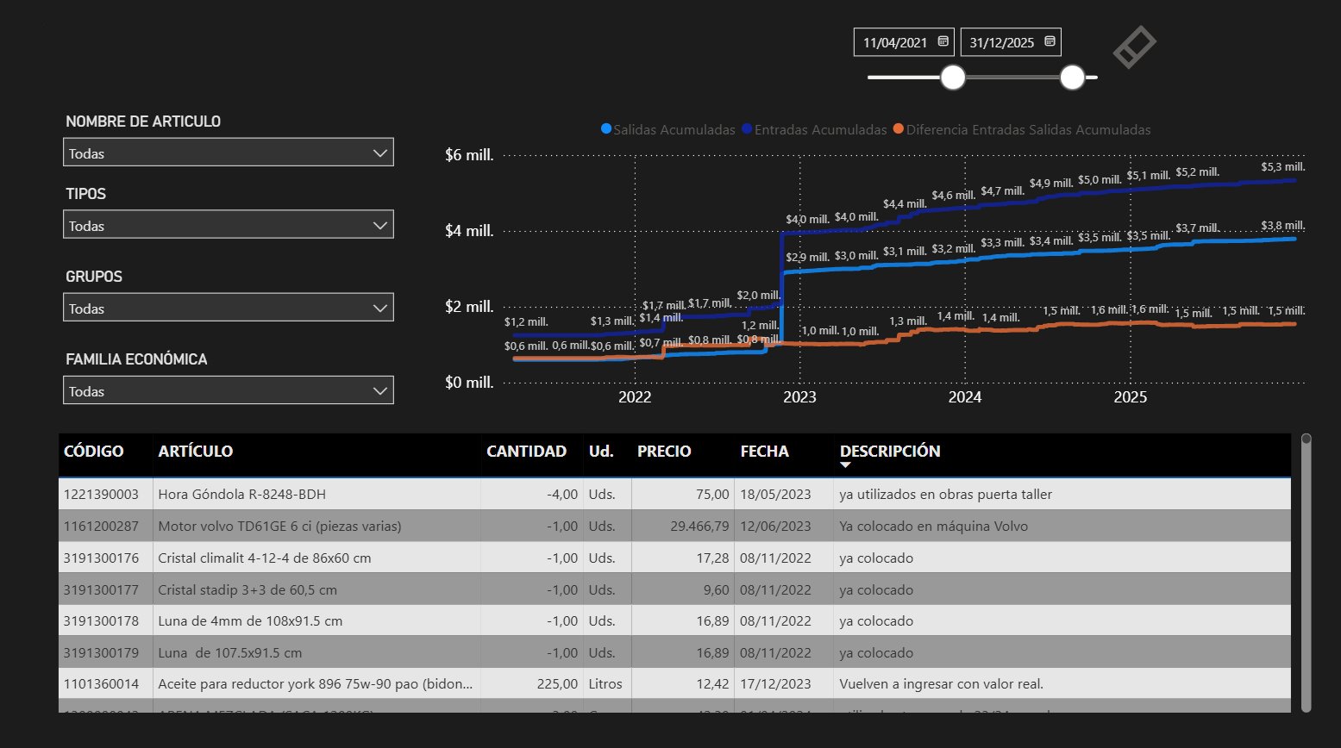
Task: Click the eraser clear-filters icon
Action: pos(1134,47)
